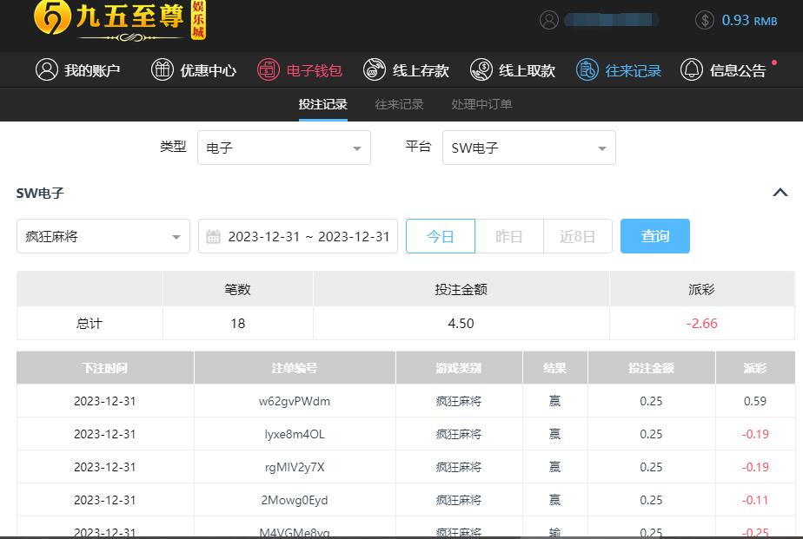
Task: Switch to 投注记录 tab
Action: pyautogui.click(x=323, y=104)
